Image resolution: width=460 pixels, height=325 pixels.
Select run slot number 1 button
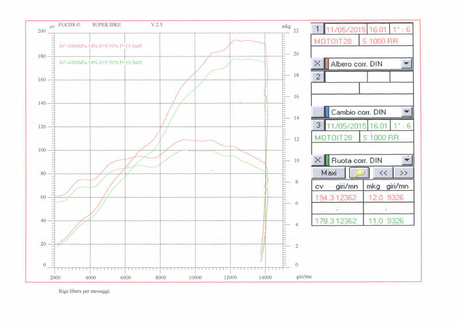tap(317, 29)
